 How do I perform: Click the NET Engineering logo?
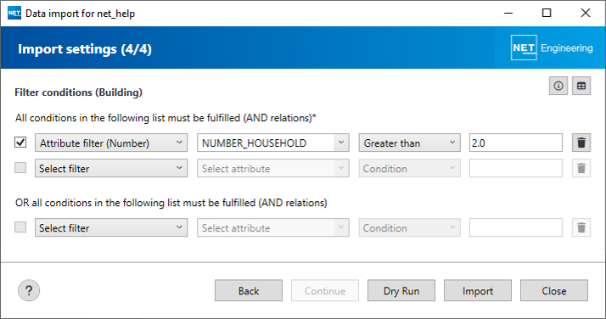click(x=552, y=48)
